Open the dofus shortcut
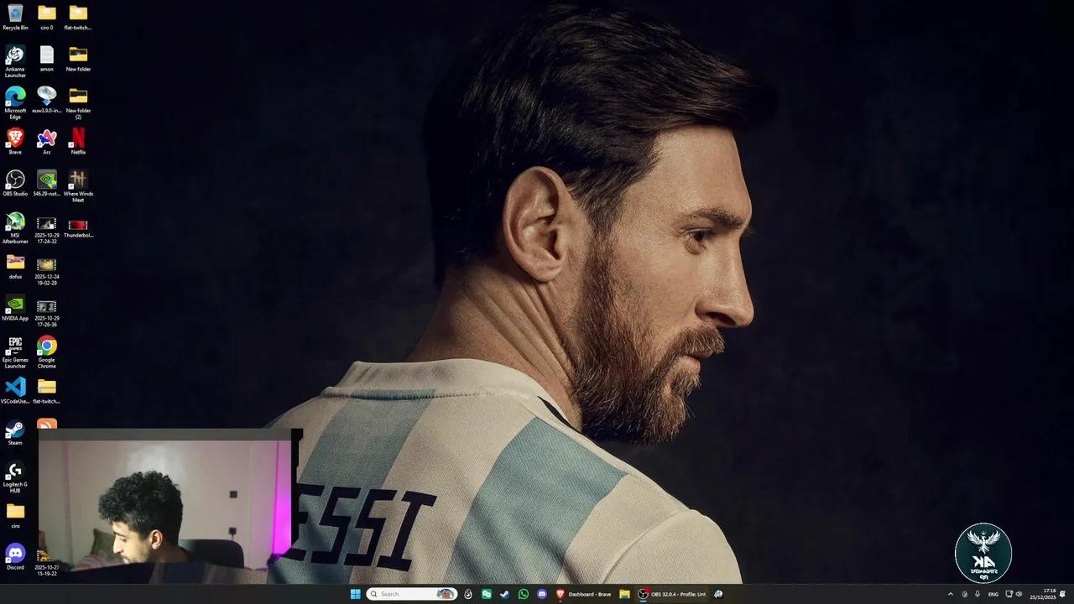The height and width of the screenshot is (604, 1074). coord(15,263)
